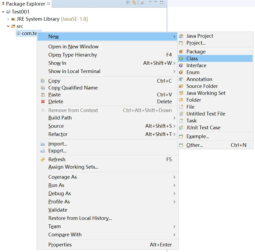Viewport: 255px width, 252px height.
Task: Click the File icon in New submenu
Action: [181, 107]
